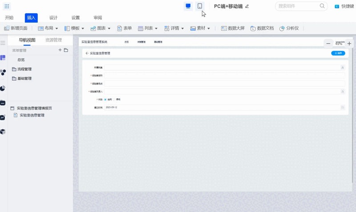Open the selector icon in the 所属科室 field

343,68
